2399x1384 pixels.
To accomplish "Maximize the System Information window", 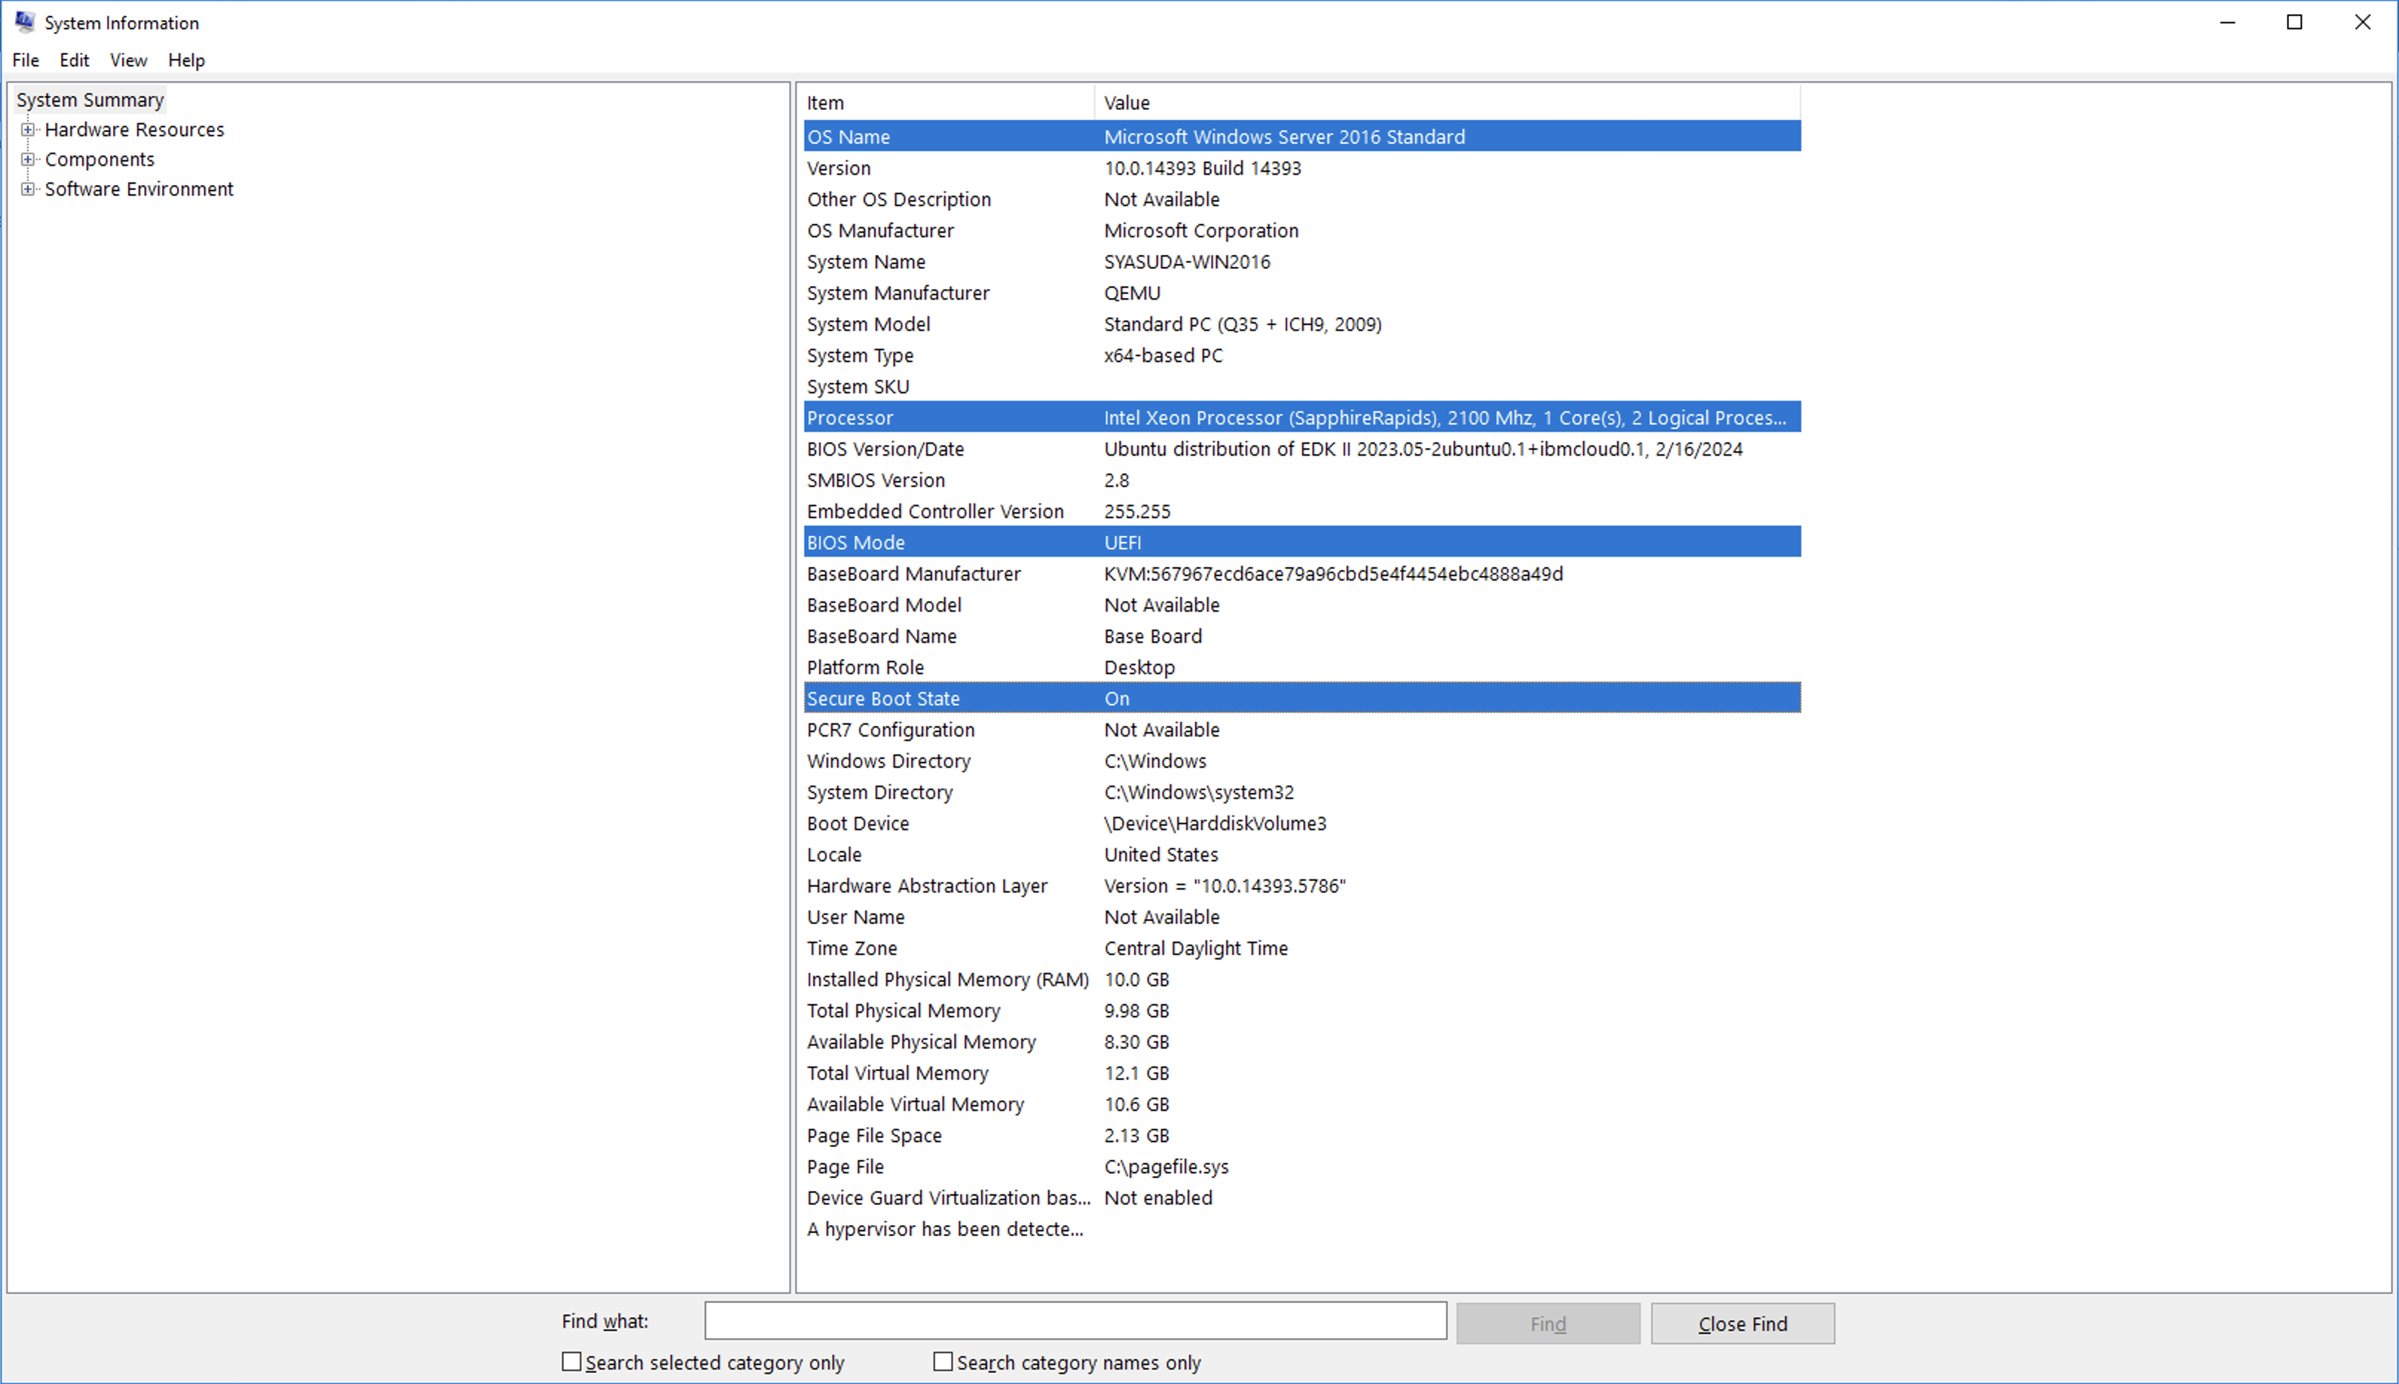I will coord(2293,22).
